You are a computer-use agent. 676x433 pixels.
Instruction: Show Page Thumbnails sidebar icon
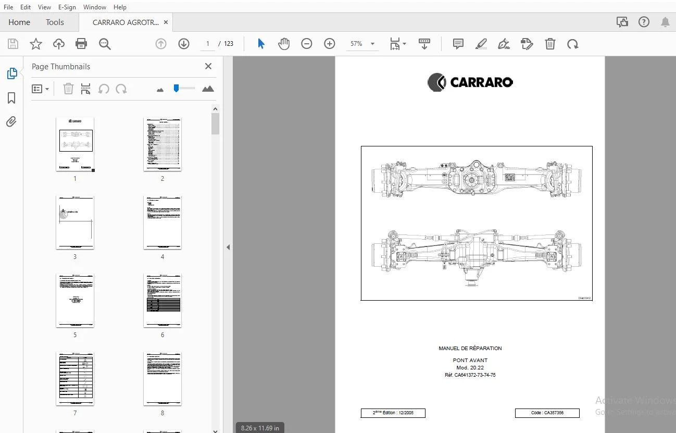[x=11, y=73]
